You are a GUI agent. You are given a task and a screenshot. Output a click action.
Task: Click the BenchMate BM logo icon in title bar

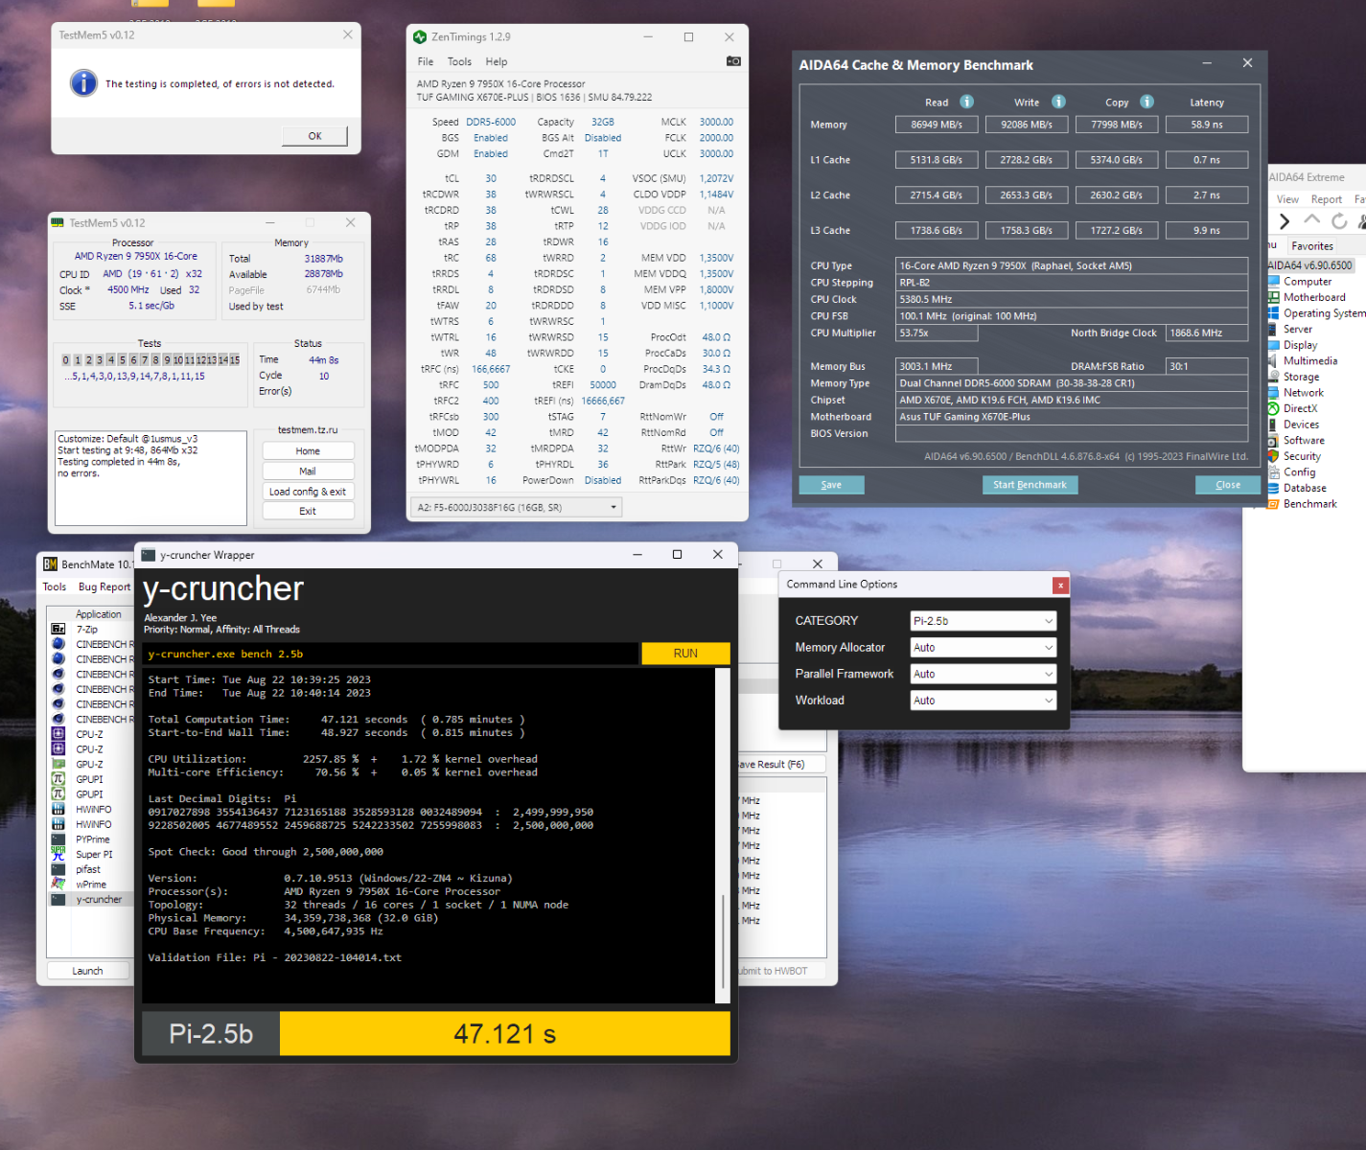pyautogui.click(x=50, y=564)
